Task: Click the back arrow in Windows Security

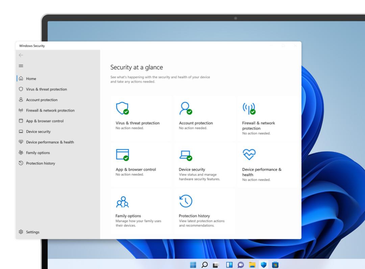Action: (21, 55)
